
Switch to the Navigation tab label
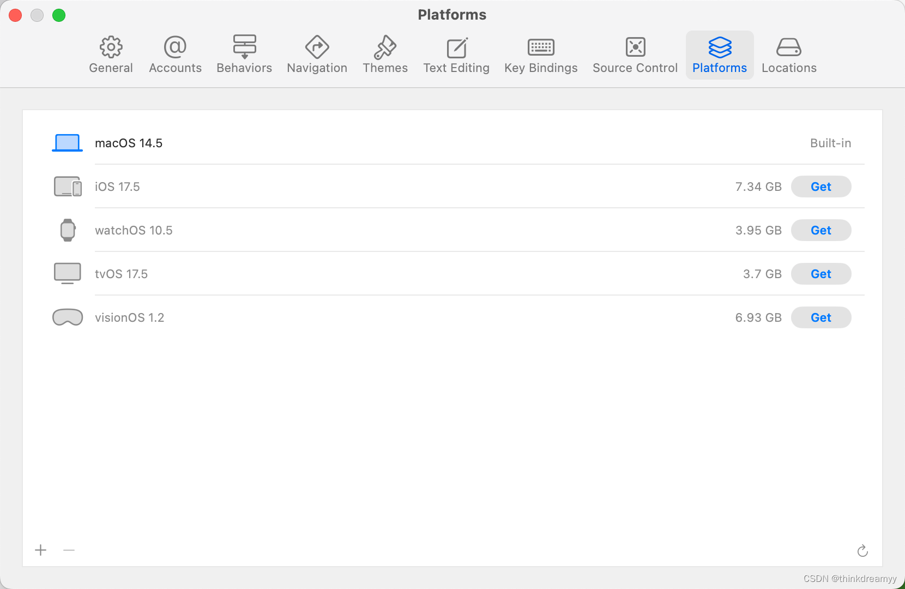coord(317,68)
